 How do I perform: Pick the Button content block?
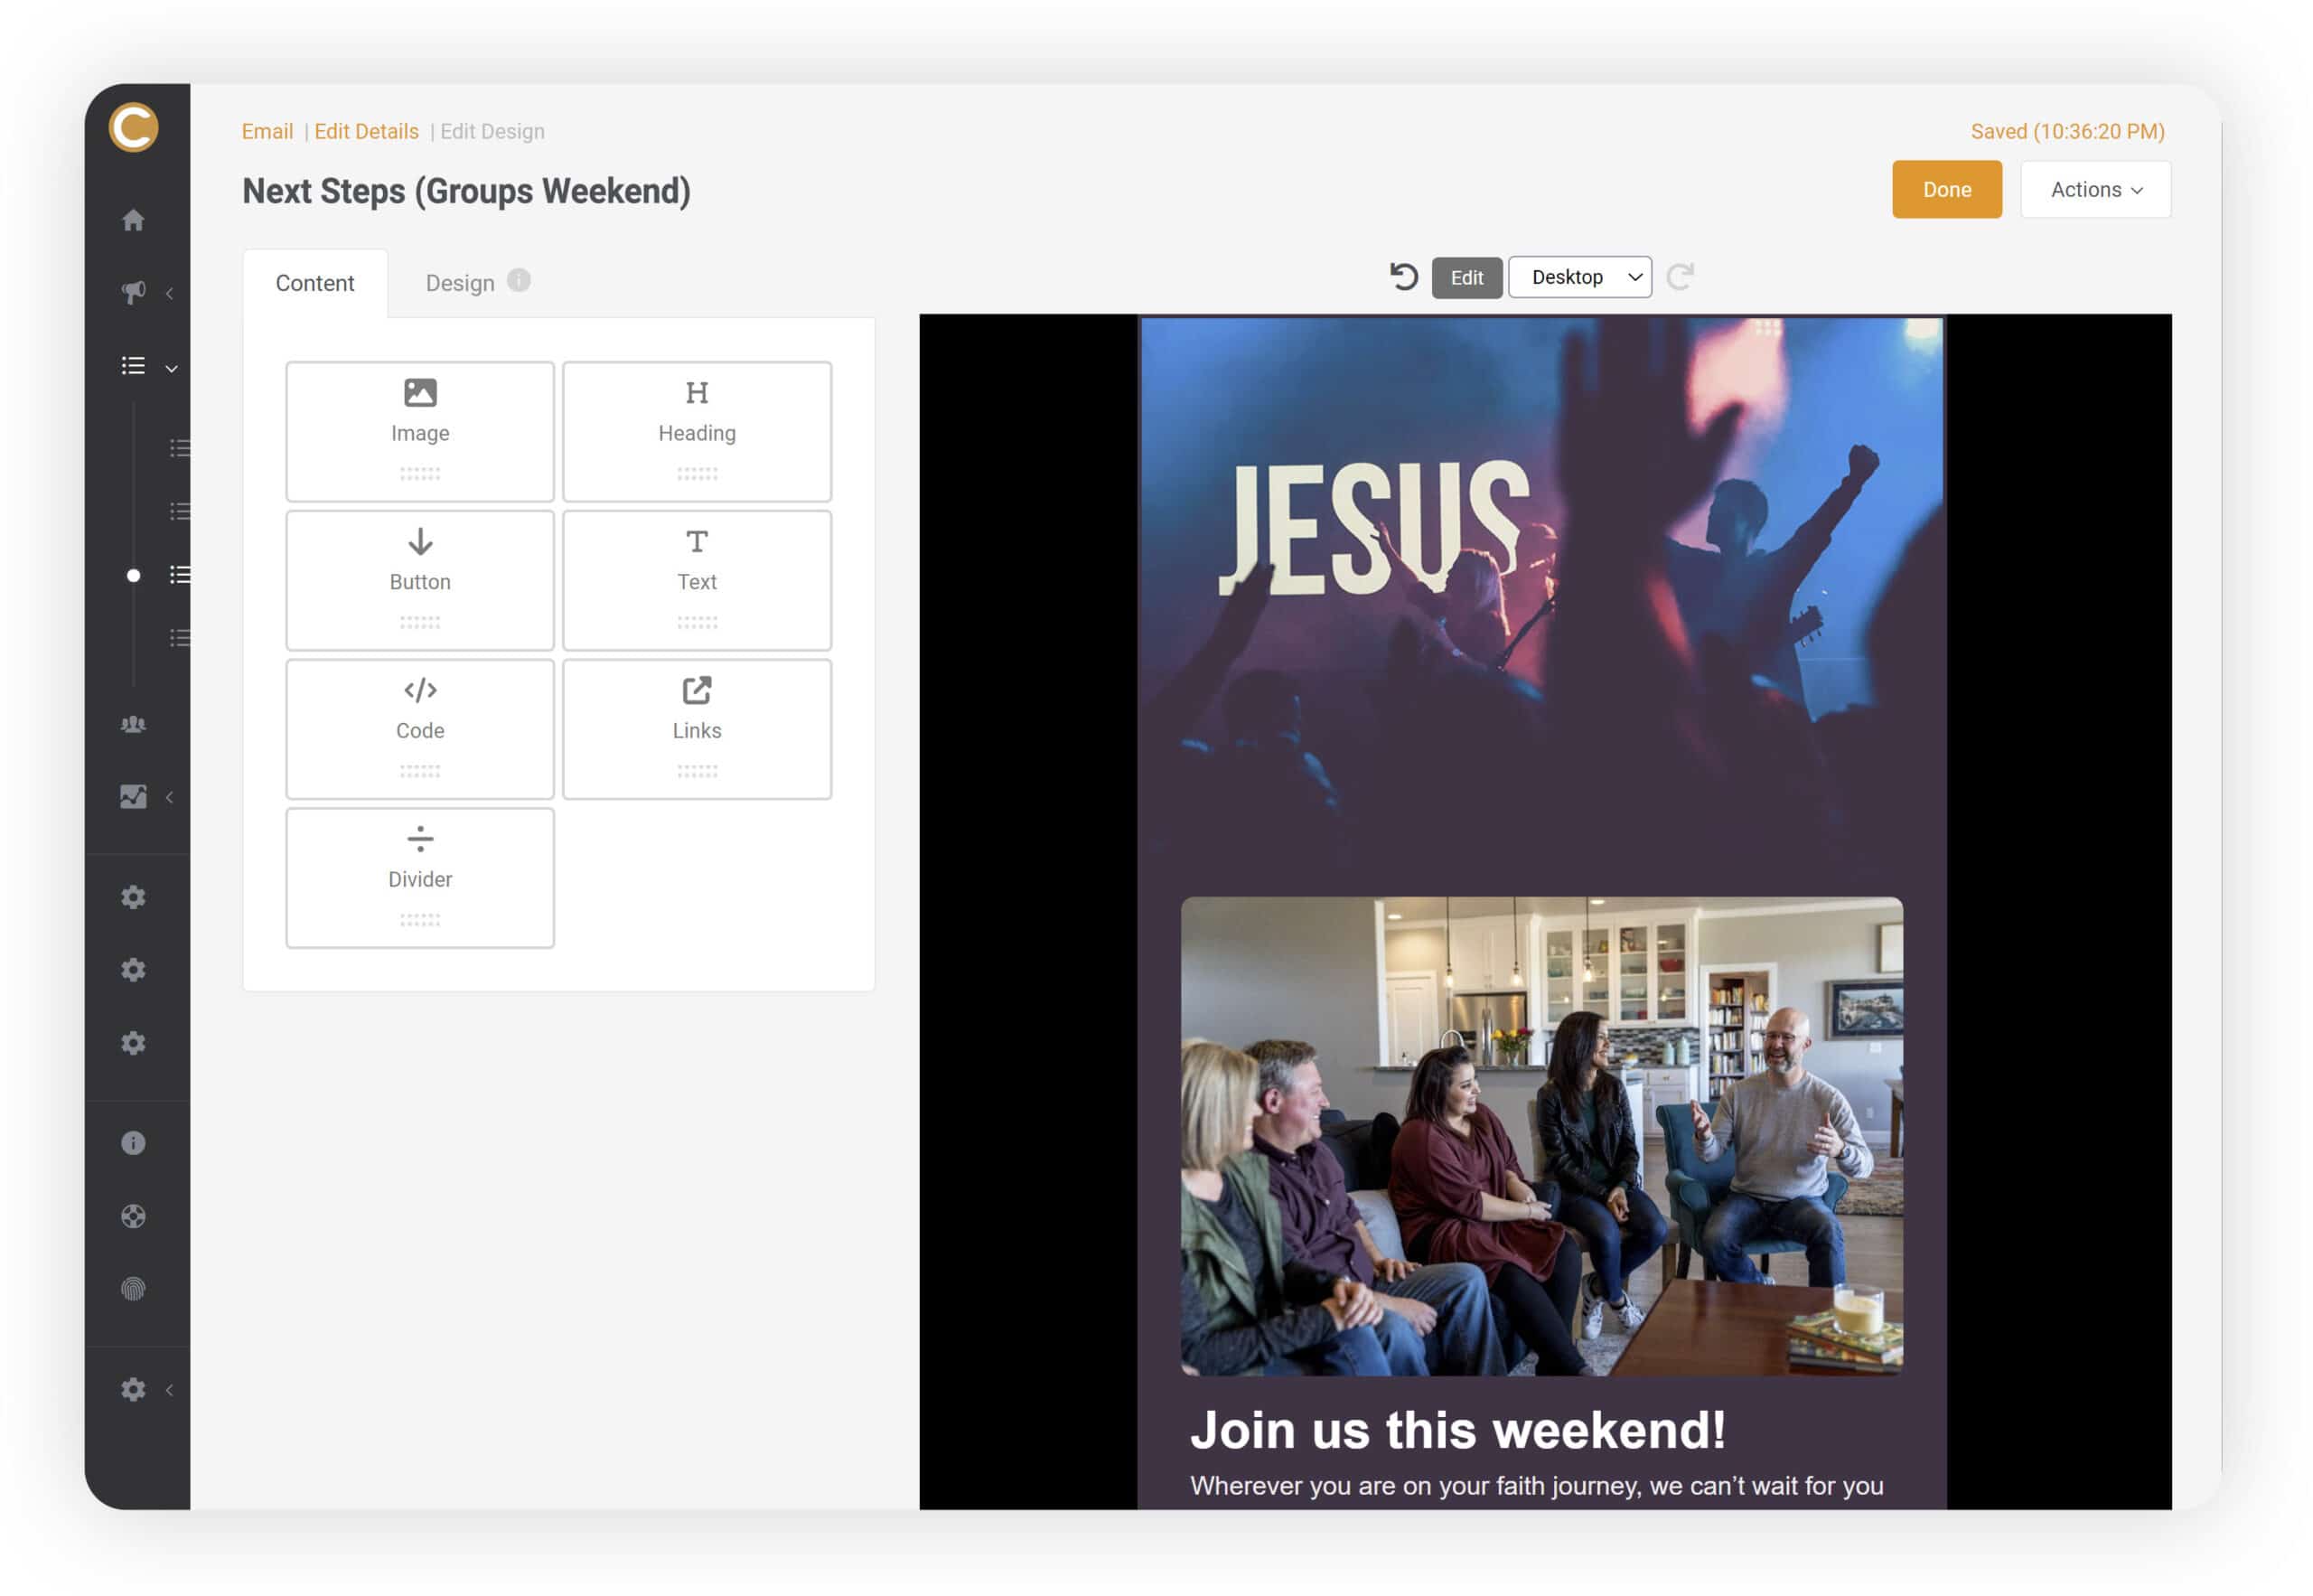click(421, 581)
